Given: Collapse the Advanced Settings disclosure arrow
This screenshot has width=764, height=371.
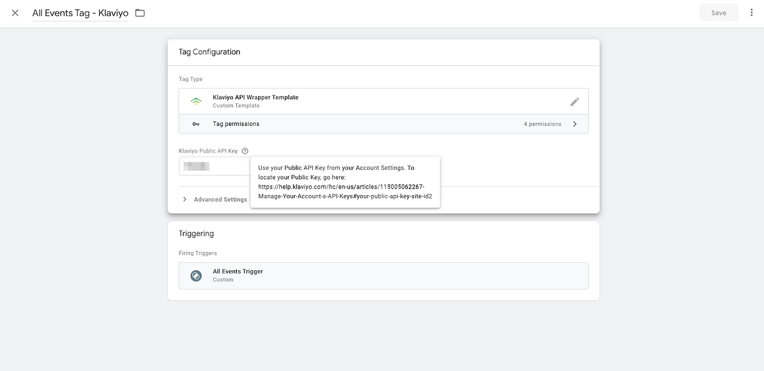Looking at the screenshot, I should click(x=184, y=199).
